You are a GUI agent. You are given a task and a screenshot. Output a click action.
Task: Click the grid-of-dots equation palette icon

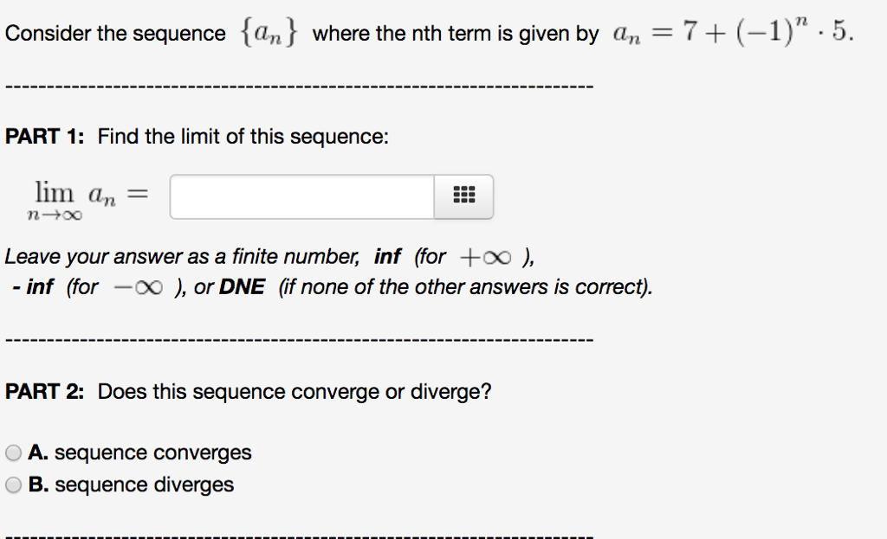pyautogui.click(x=464, y=196)
